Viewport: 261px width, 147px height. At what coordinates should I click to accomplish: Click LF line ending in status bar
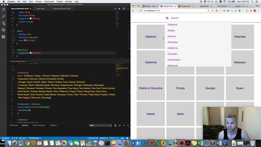[117, 138]
